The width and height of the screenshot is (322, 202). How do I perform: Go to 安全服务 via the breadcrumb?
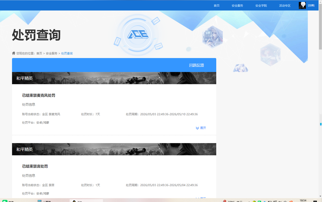[x=52, y=54]
